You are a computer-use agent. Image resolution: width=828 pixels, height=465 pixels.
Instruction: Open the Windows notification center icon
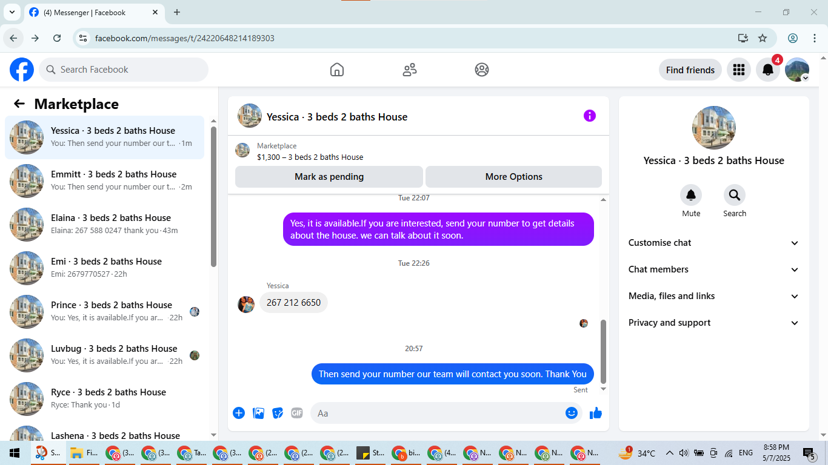click(x=809, y=453)
